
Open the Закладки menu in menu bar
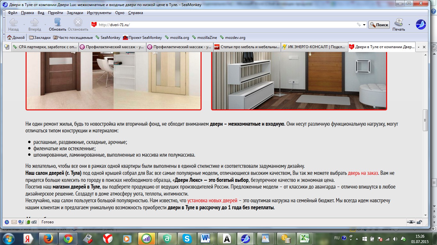pyautogui.click(x=75, y=13)
